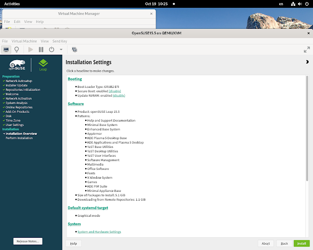The width and height of the screenshot is (313, 250).
Task: Open the en keyboard layout indicator
Action: [x=281, y=4]
